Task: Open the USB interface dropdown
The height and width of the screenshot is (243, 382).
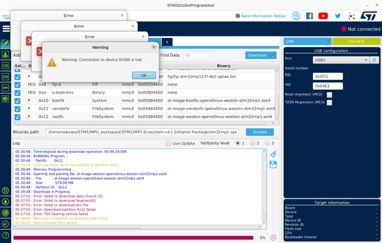Action: tap(307, 41)
